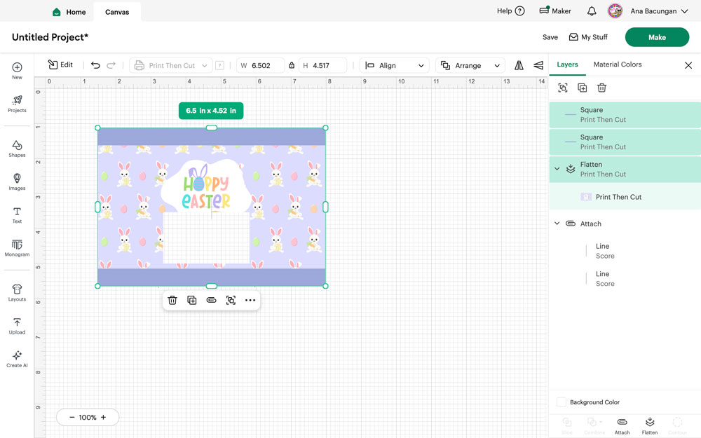
Task: Zoom out with the minus button
Action: point(72,418)
